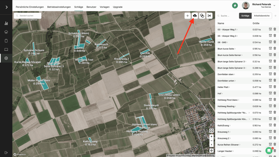
Task: Go to the Benutzer tab
Action: click(91, 7)
